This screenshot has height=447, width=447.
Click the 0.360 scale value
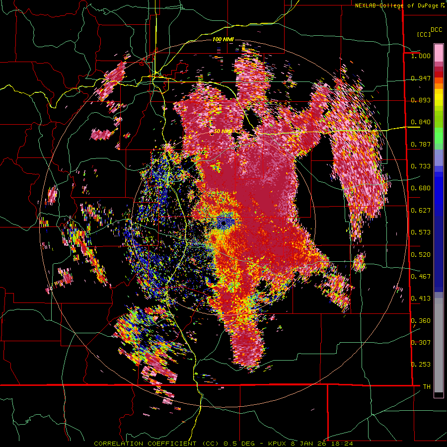pos(421,321)
